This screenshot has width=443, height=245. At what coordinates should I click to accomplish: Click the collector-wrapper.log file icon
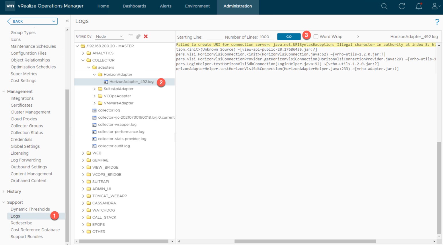94,125
